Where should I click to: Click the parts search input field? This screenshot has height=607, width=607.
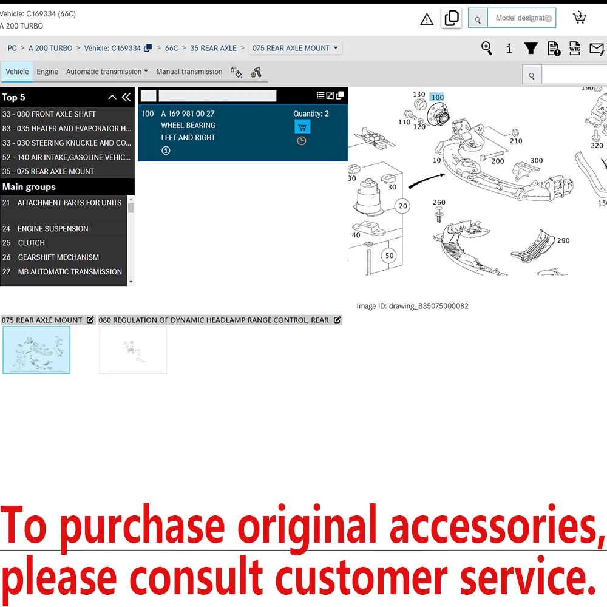[574, 75]
